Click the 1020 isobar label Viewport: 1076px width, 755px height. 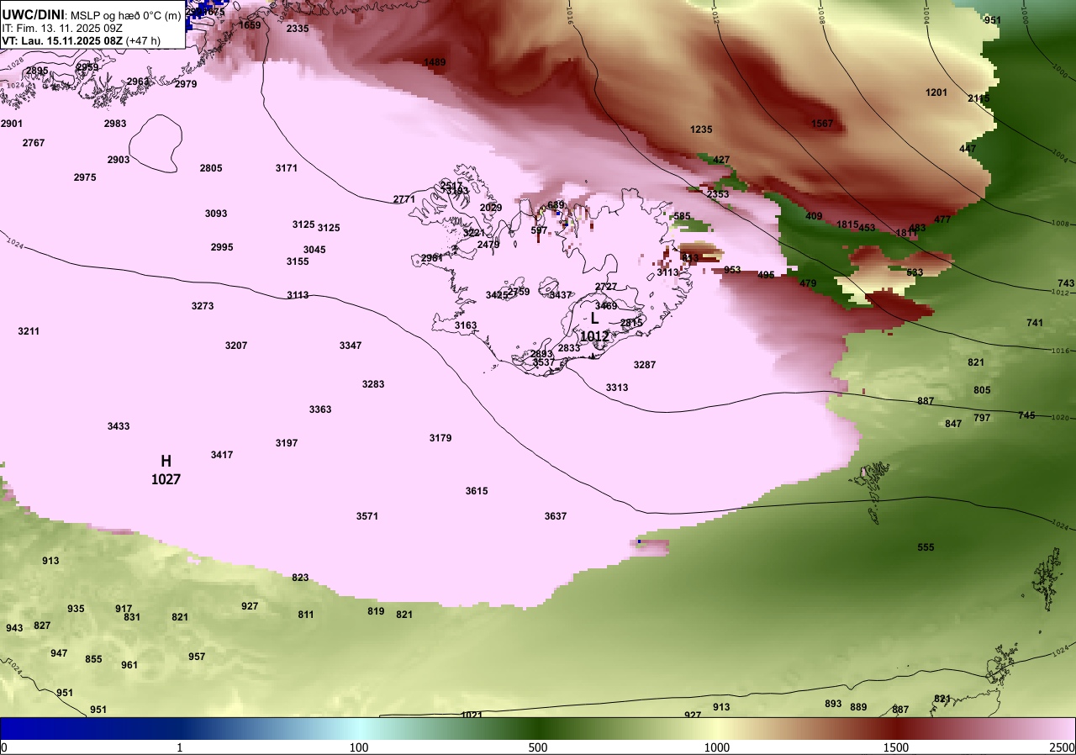click(1059, 417)
